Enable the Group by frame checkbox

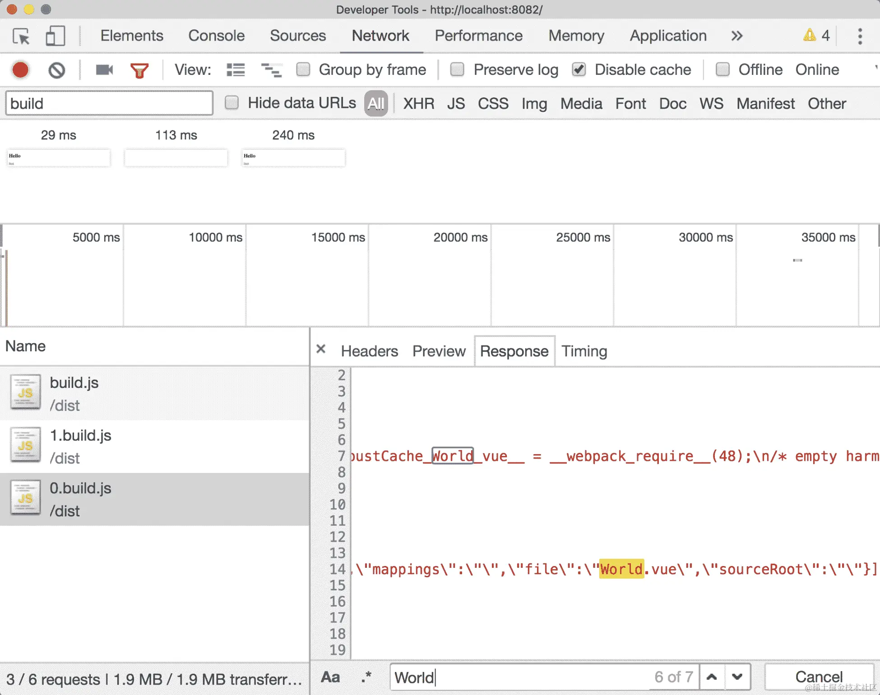coord(303,69)
